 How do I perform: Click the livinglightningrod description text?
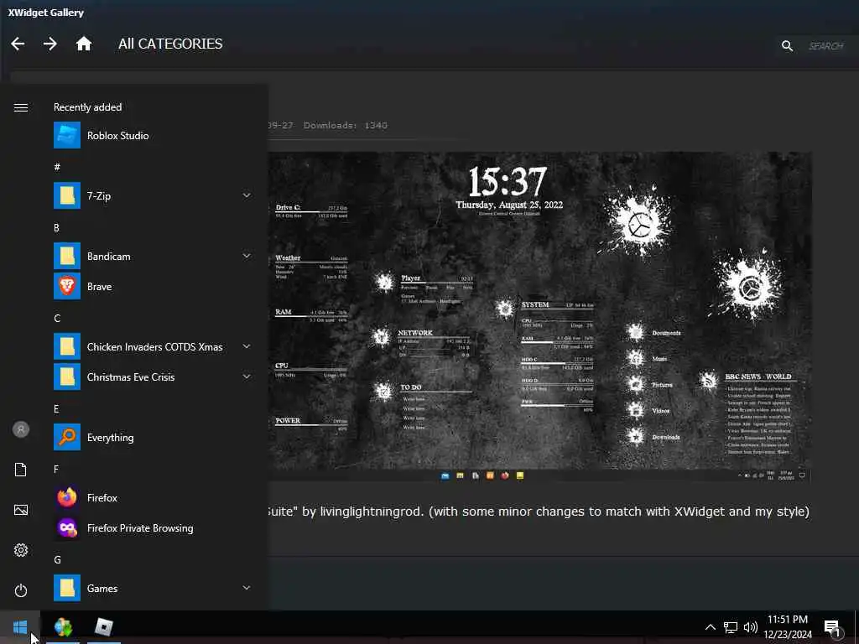pyautogui.click(x=538, y=512)
